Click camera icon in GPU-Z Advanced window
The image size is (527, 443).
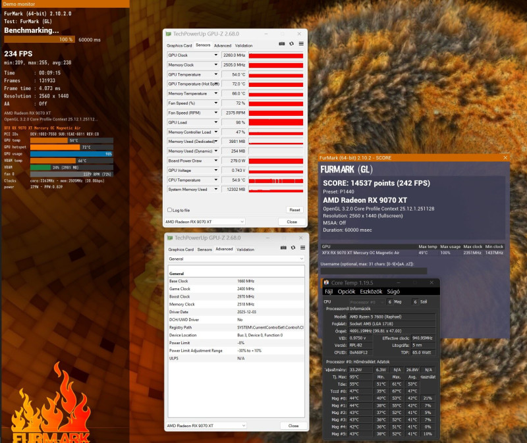pos(283,248)
